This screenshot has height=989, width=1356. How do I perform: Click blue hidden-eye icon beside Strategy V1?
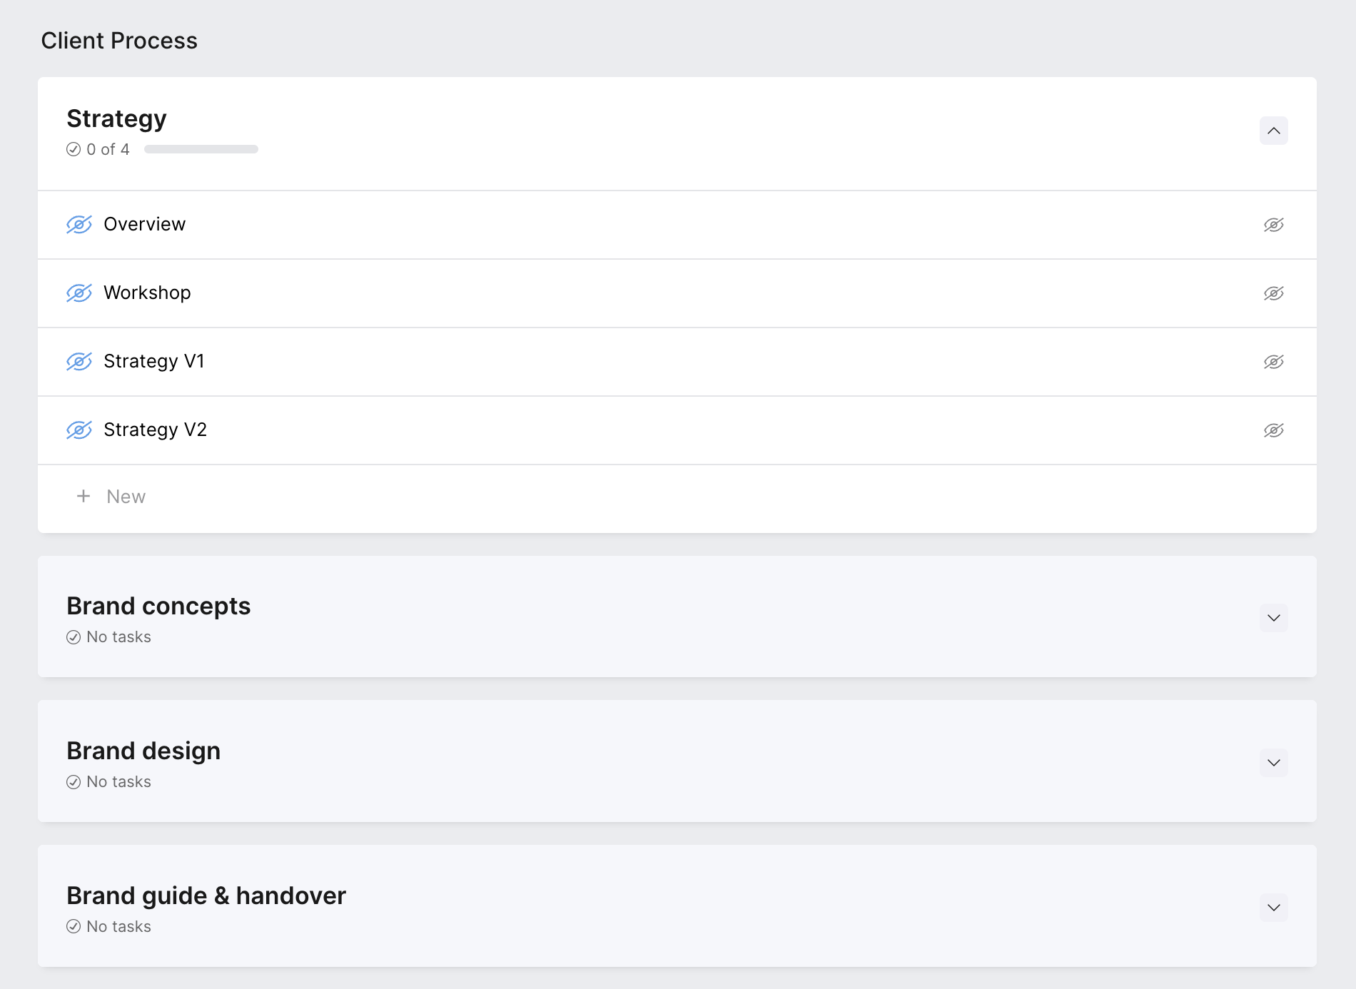[x=79, y=362]
